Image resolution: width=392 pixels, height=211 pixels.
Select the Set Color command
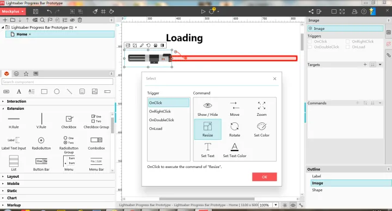pyautogui.click(x=261, y=129)
